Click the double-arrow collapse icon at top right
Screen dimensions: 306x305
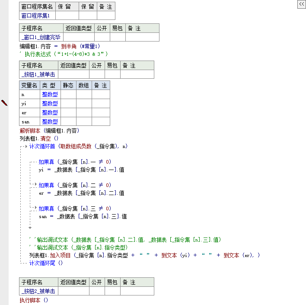302,4
